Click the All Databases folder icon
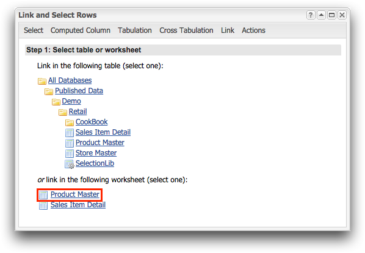The image size is (365, 253). (x=42, y=81)
